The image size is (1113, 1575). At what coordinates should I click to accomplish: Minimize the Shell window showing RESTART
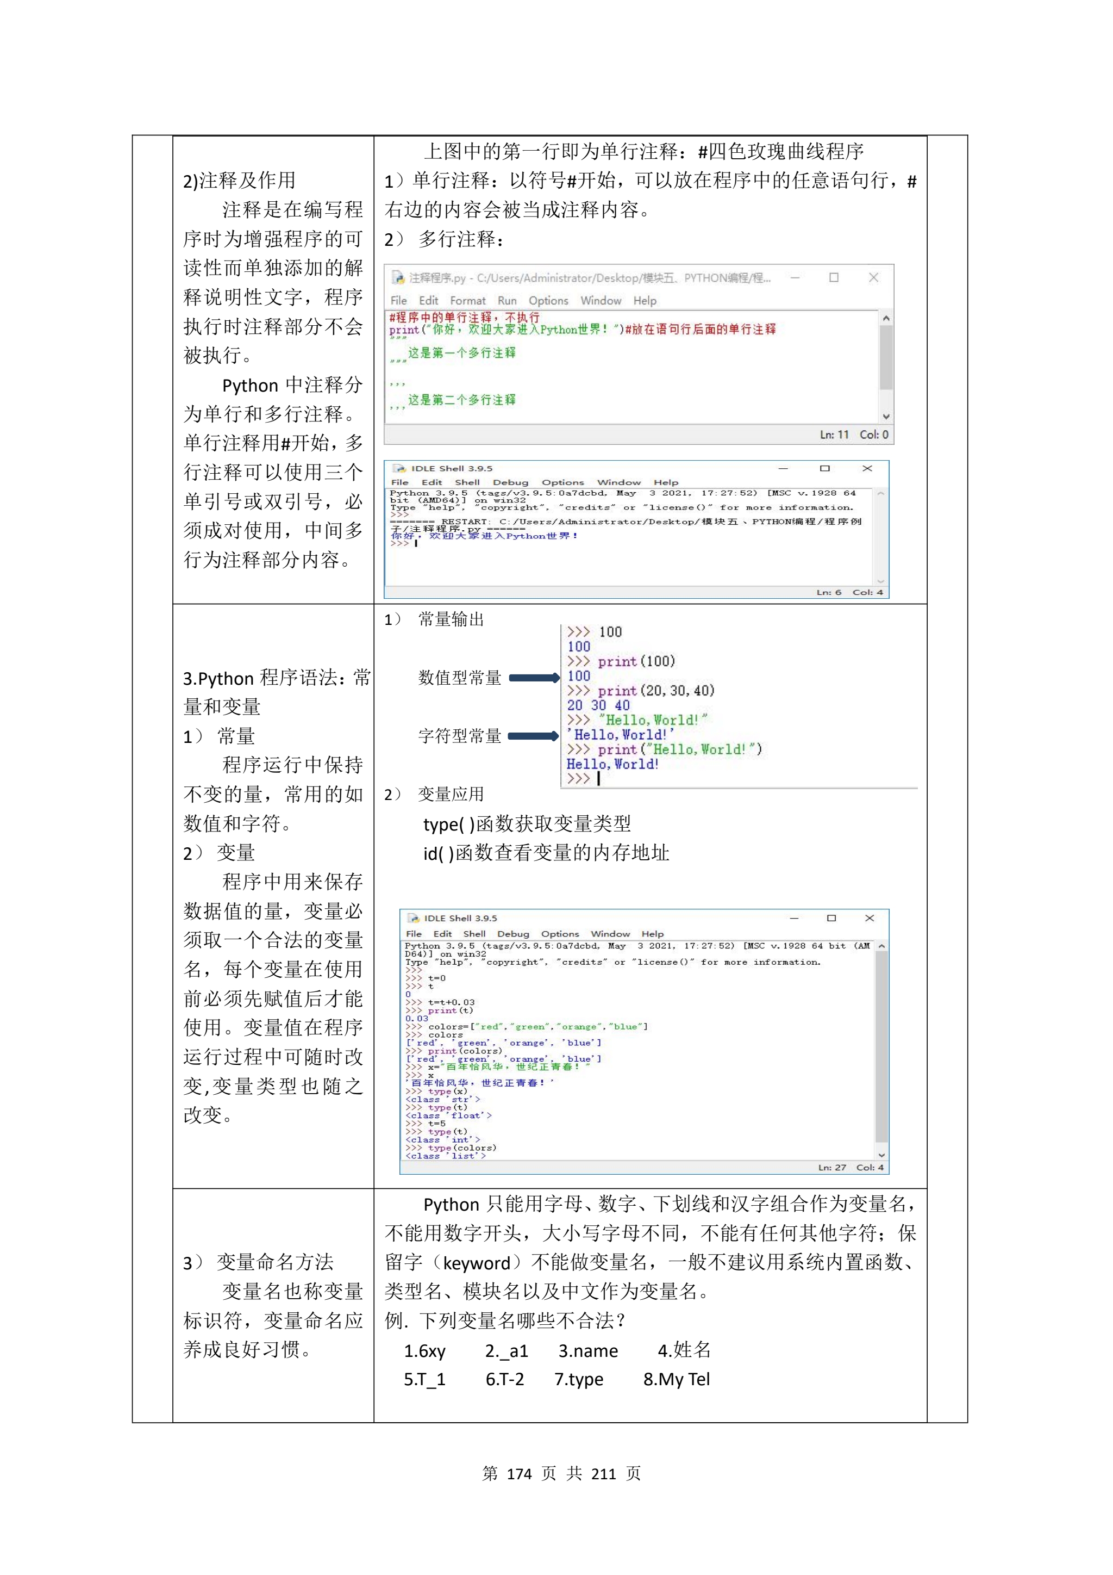click(x=783, y=468)
